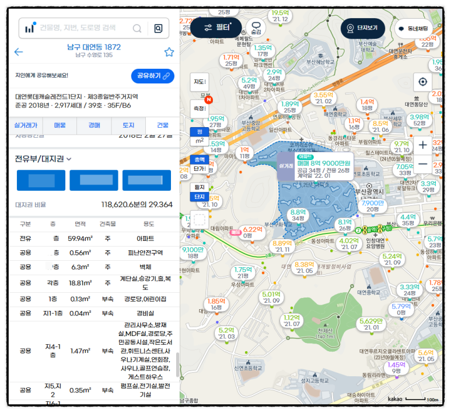Open the 필터 filter button on map
Image resolution: width=451 pixels, height=413 pixels.
[216, 27]
